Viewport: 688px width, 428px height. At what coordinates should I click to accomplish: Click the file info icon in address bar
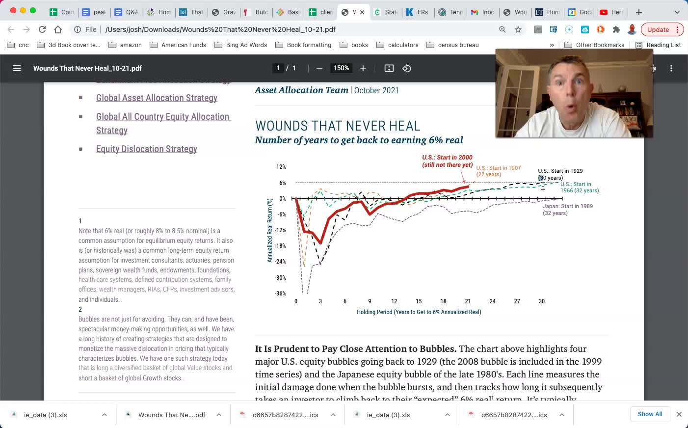pyautogui.click(x=78, y=29)
